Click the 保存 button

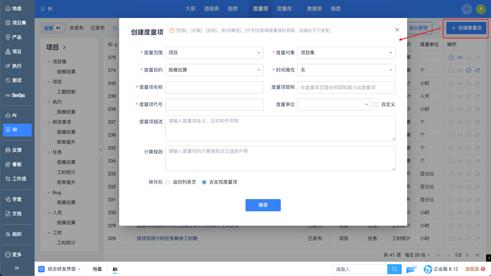(x=263, y=205)
